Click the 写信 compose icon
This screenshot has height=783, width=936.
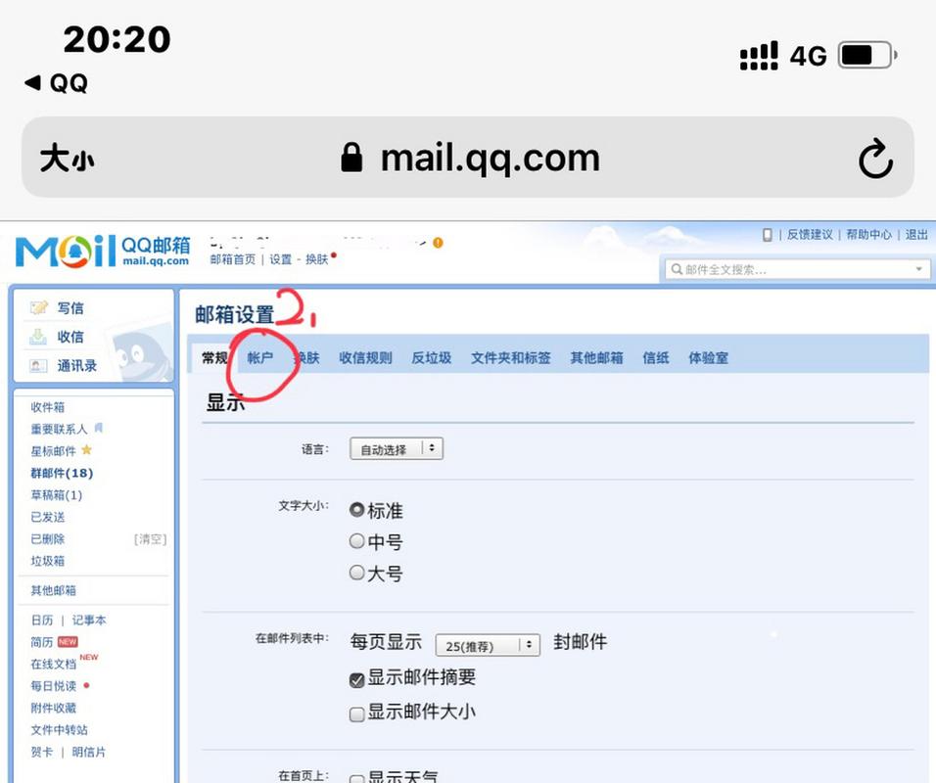click(39, 308)
